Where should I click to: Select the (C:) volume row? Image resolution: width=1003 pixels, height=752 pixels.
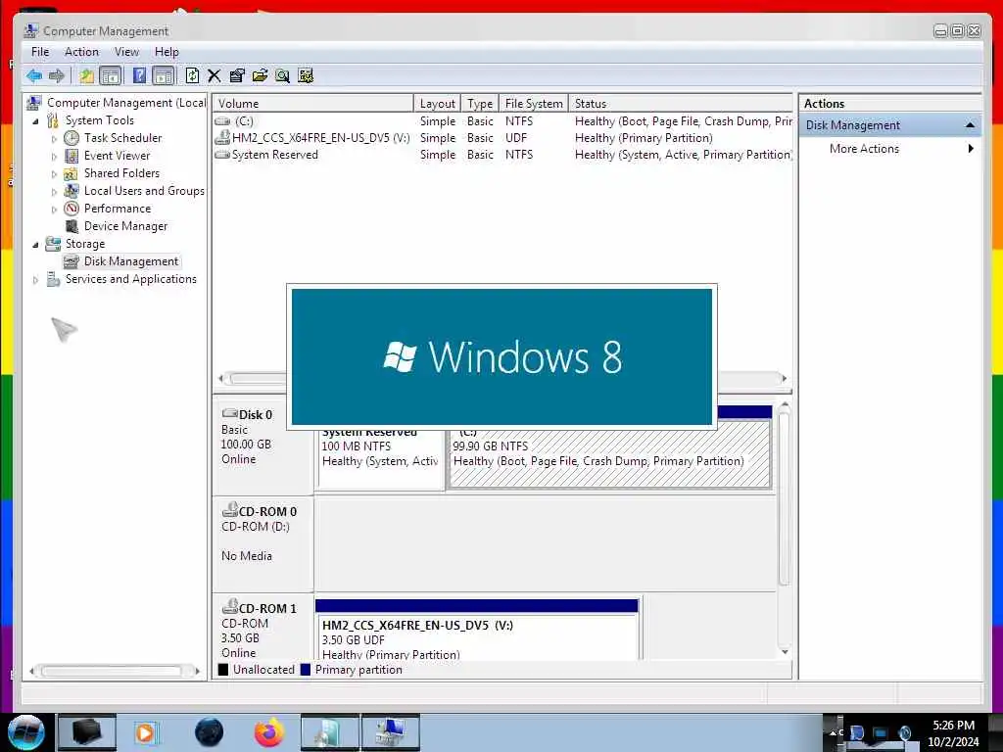[x=502, y=120]
